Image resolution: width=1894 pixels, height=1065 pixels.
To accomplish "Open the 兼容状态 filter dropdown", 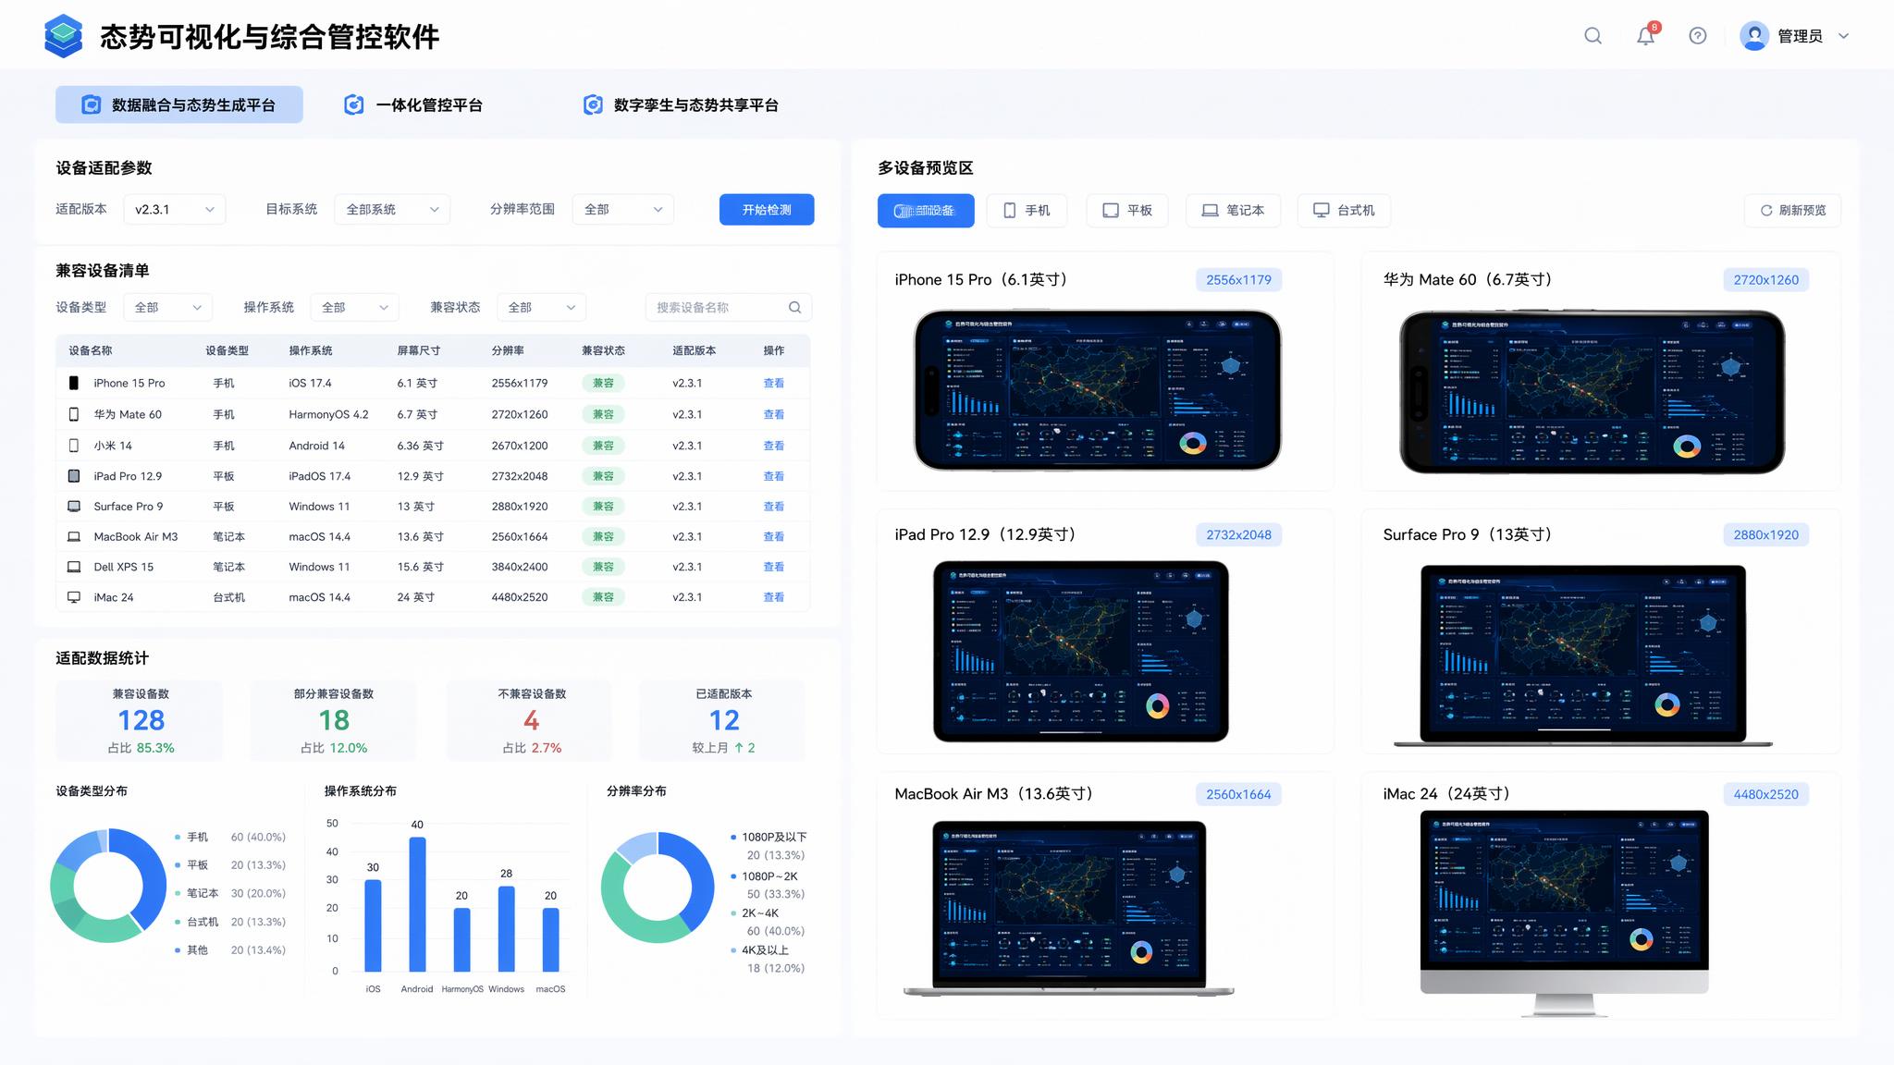I will point(542,308).
